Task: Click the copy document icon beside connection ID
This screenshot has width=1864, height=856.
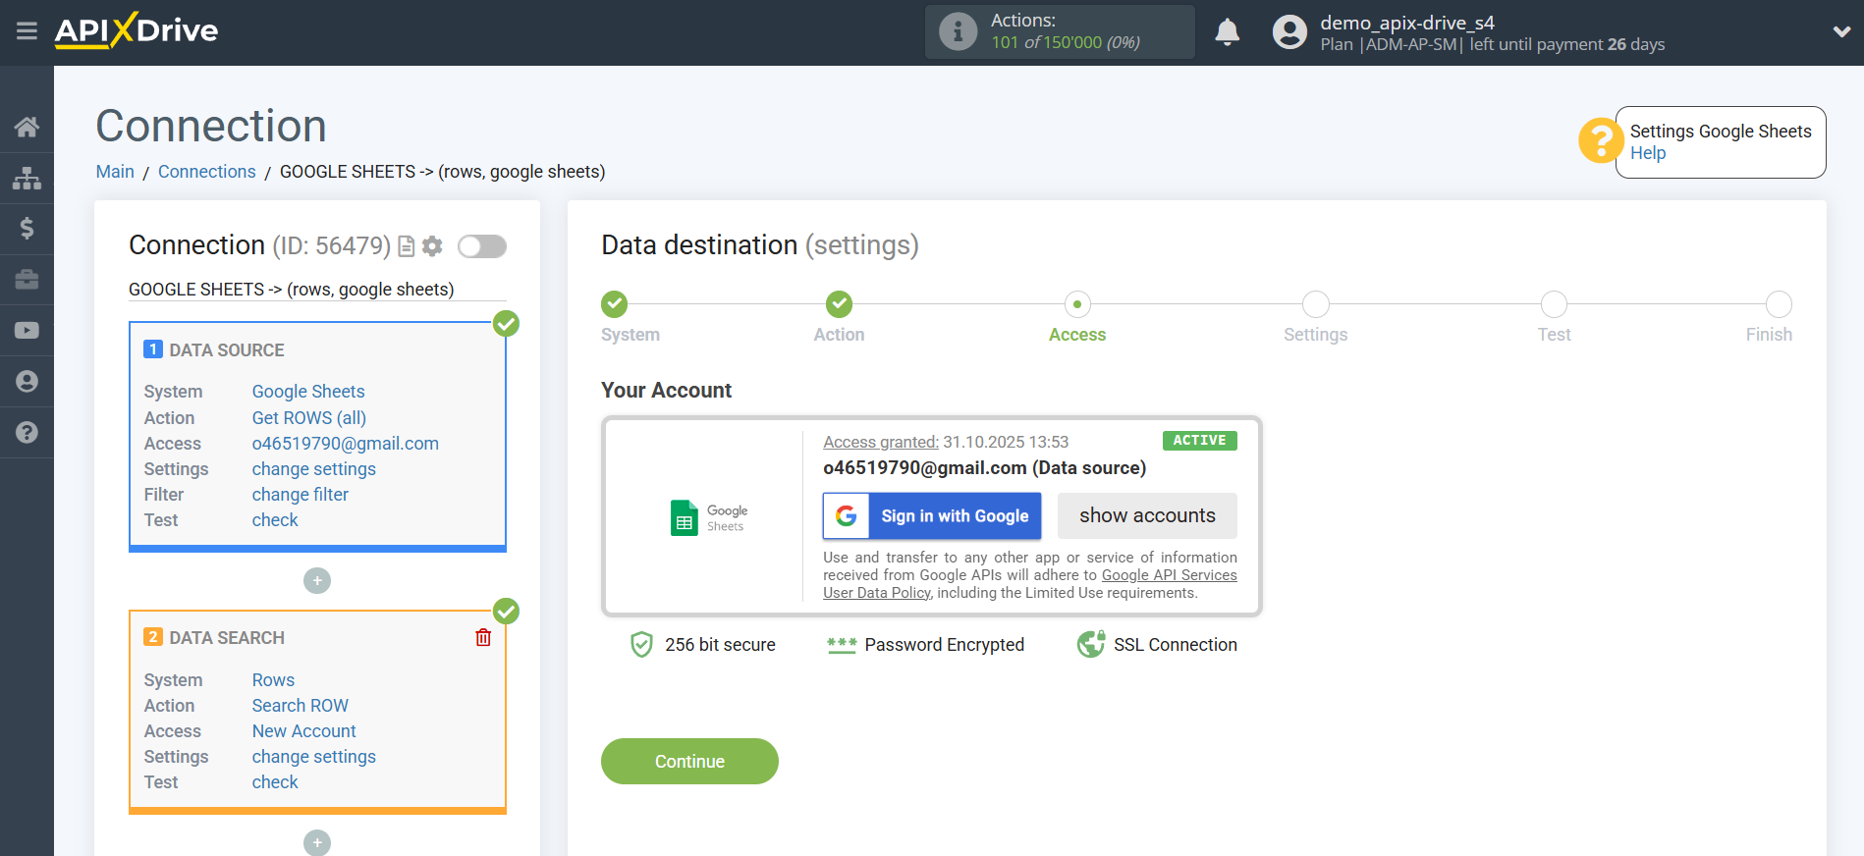Action: pyautogui.click(x=407, y=246)
